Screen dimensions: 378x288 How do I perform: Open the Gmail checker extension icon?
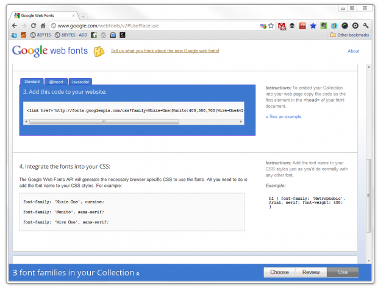point(282,26)
